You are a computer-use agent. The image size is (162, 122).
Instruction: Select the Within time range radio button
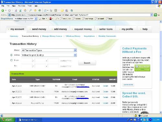coord(11,55)
